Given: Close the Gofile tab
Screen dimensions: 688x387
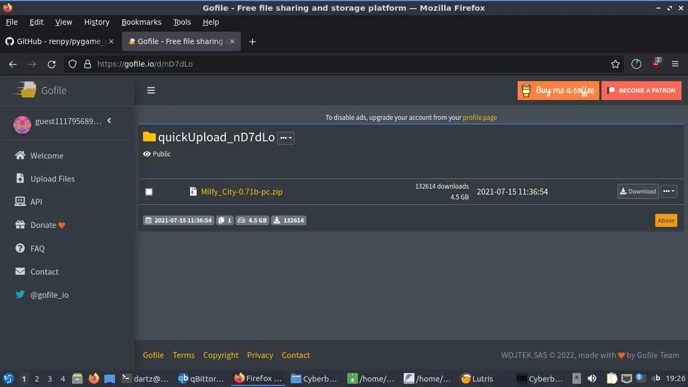Looking at the screenshot, I should pos(232,41).
